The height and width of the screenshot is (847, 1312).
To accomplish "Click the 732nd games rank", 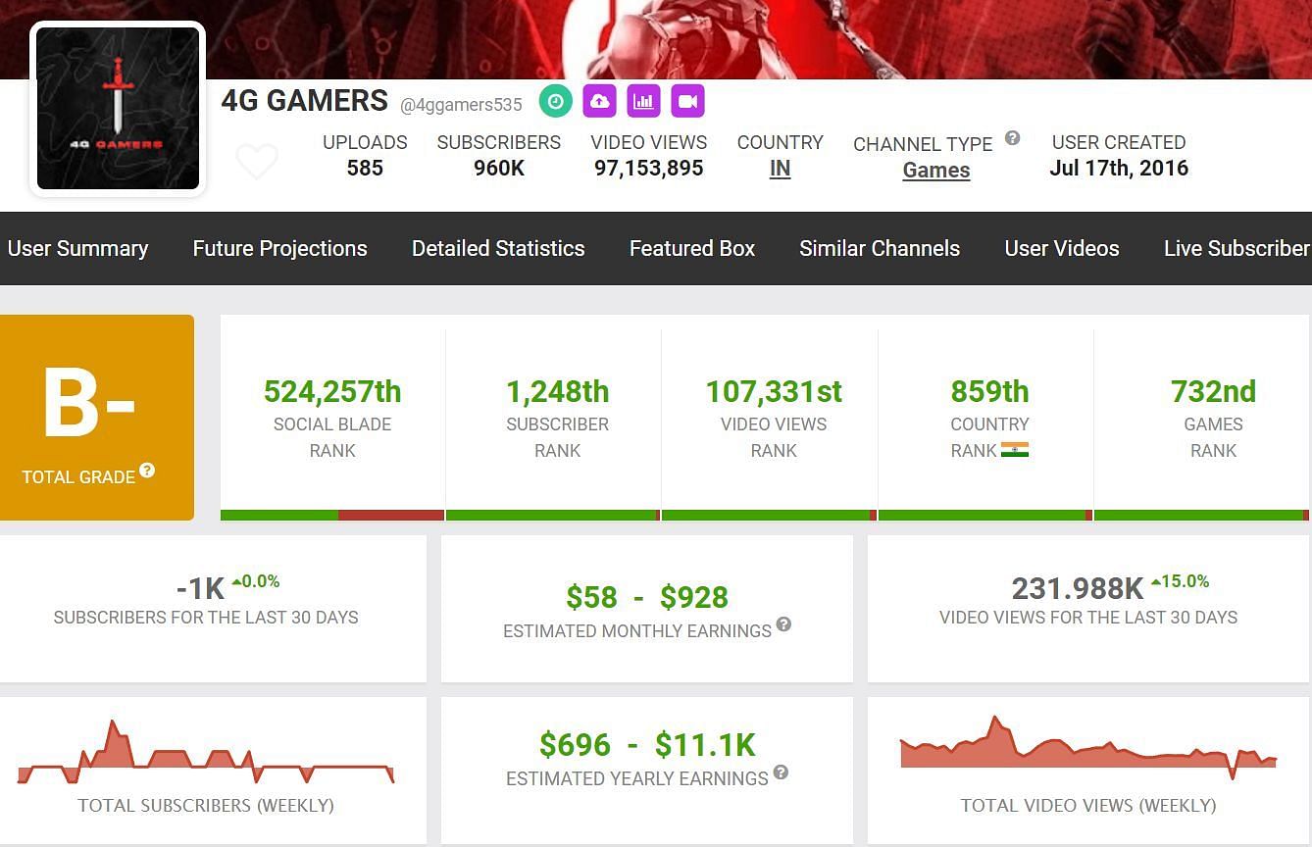I will [1213, 391].
